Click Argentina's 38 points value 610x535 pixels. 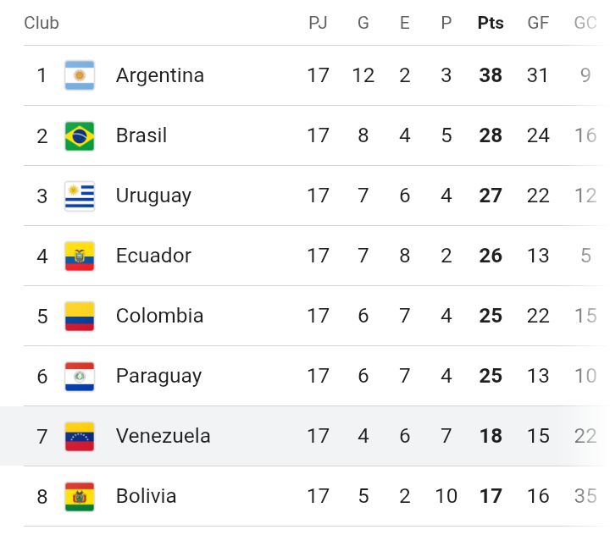point(491,75)
